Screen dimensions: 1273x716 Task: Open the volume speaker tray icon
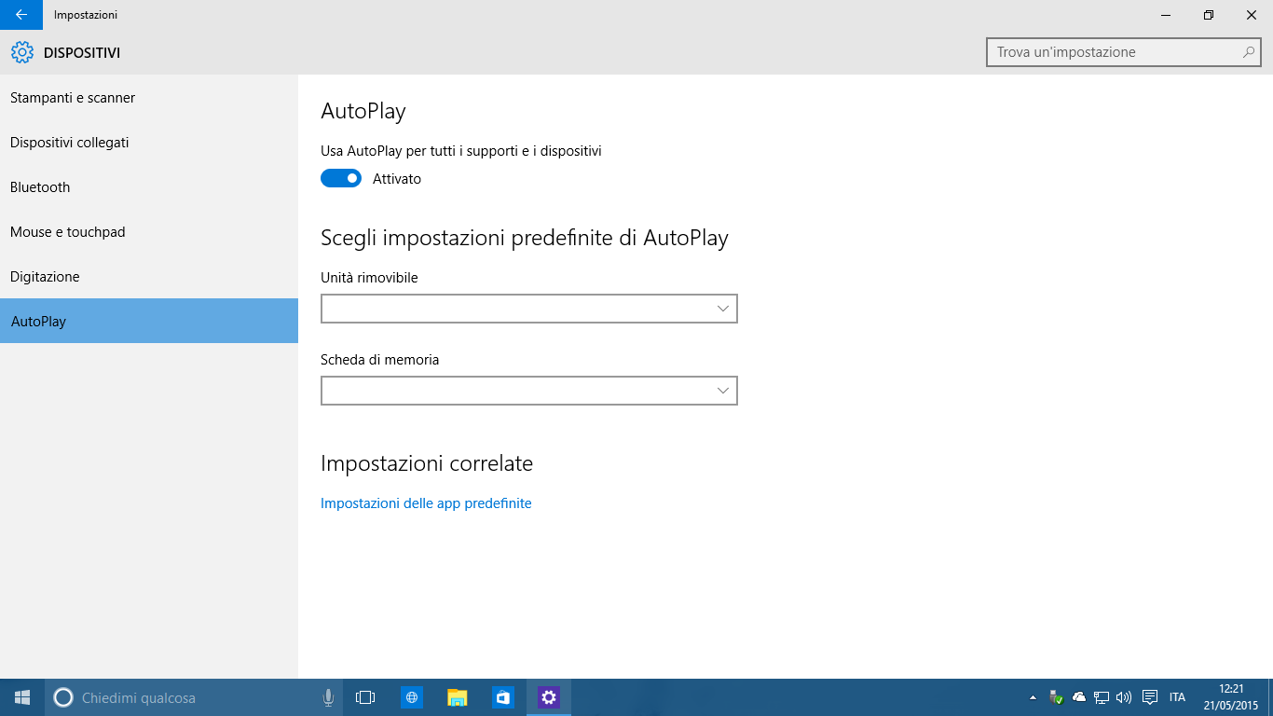[x=1124, y=697]
